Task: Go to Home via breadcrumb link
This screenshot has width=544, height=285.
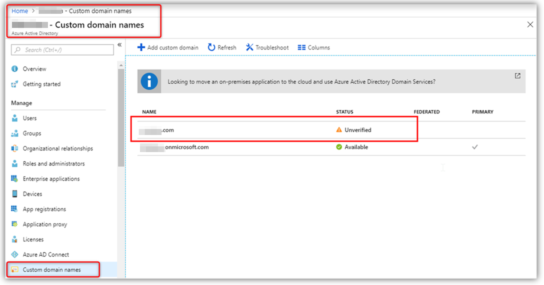Action: pyautogui.click(x=20, y=11)
